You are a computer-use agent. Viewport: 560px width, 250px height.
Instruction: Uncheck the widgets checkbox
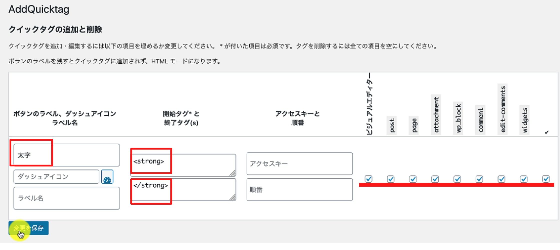tap(524, 179)
